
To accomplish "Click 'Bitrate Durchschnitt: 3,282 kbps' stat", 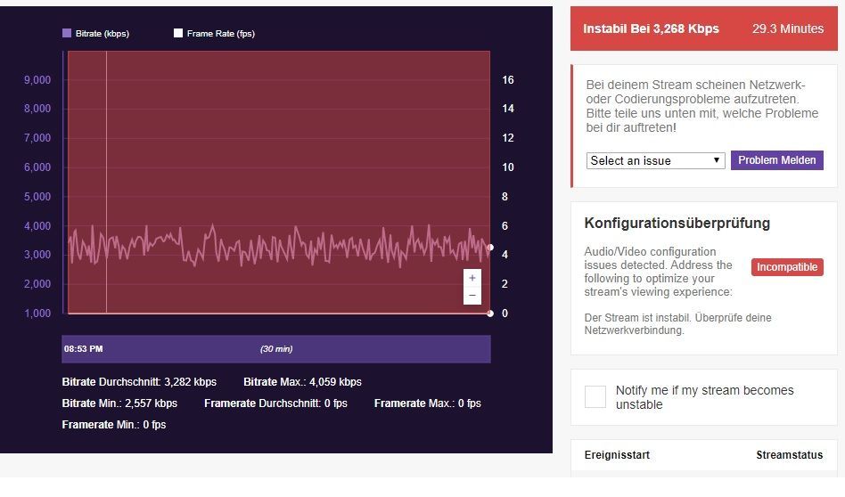I will [x=139, y=382].
